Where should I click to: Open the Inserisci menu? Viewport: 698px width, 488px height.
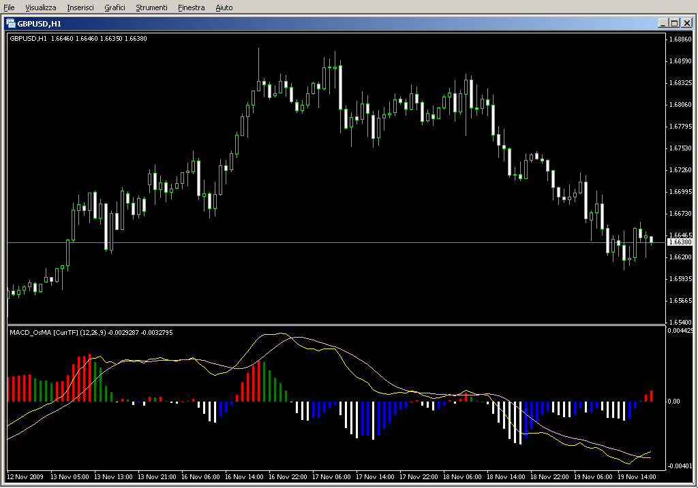pos(80,7)
